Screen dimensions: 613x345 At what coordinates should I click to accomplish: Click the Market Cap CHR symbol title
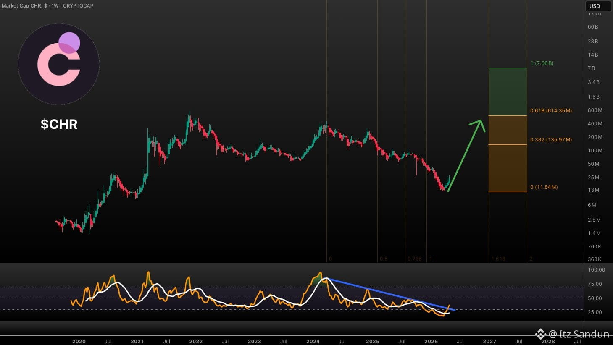point(47,5)
